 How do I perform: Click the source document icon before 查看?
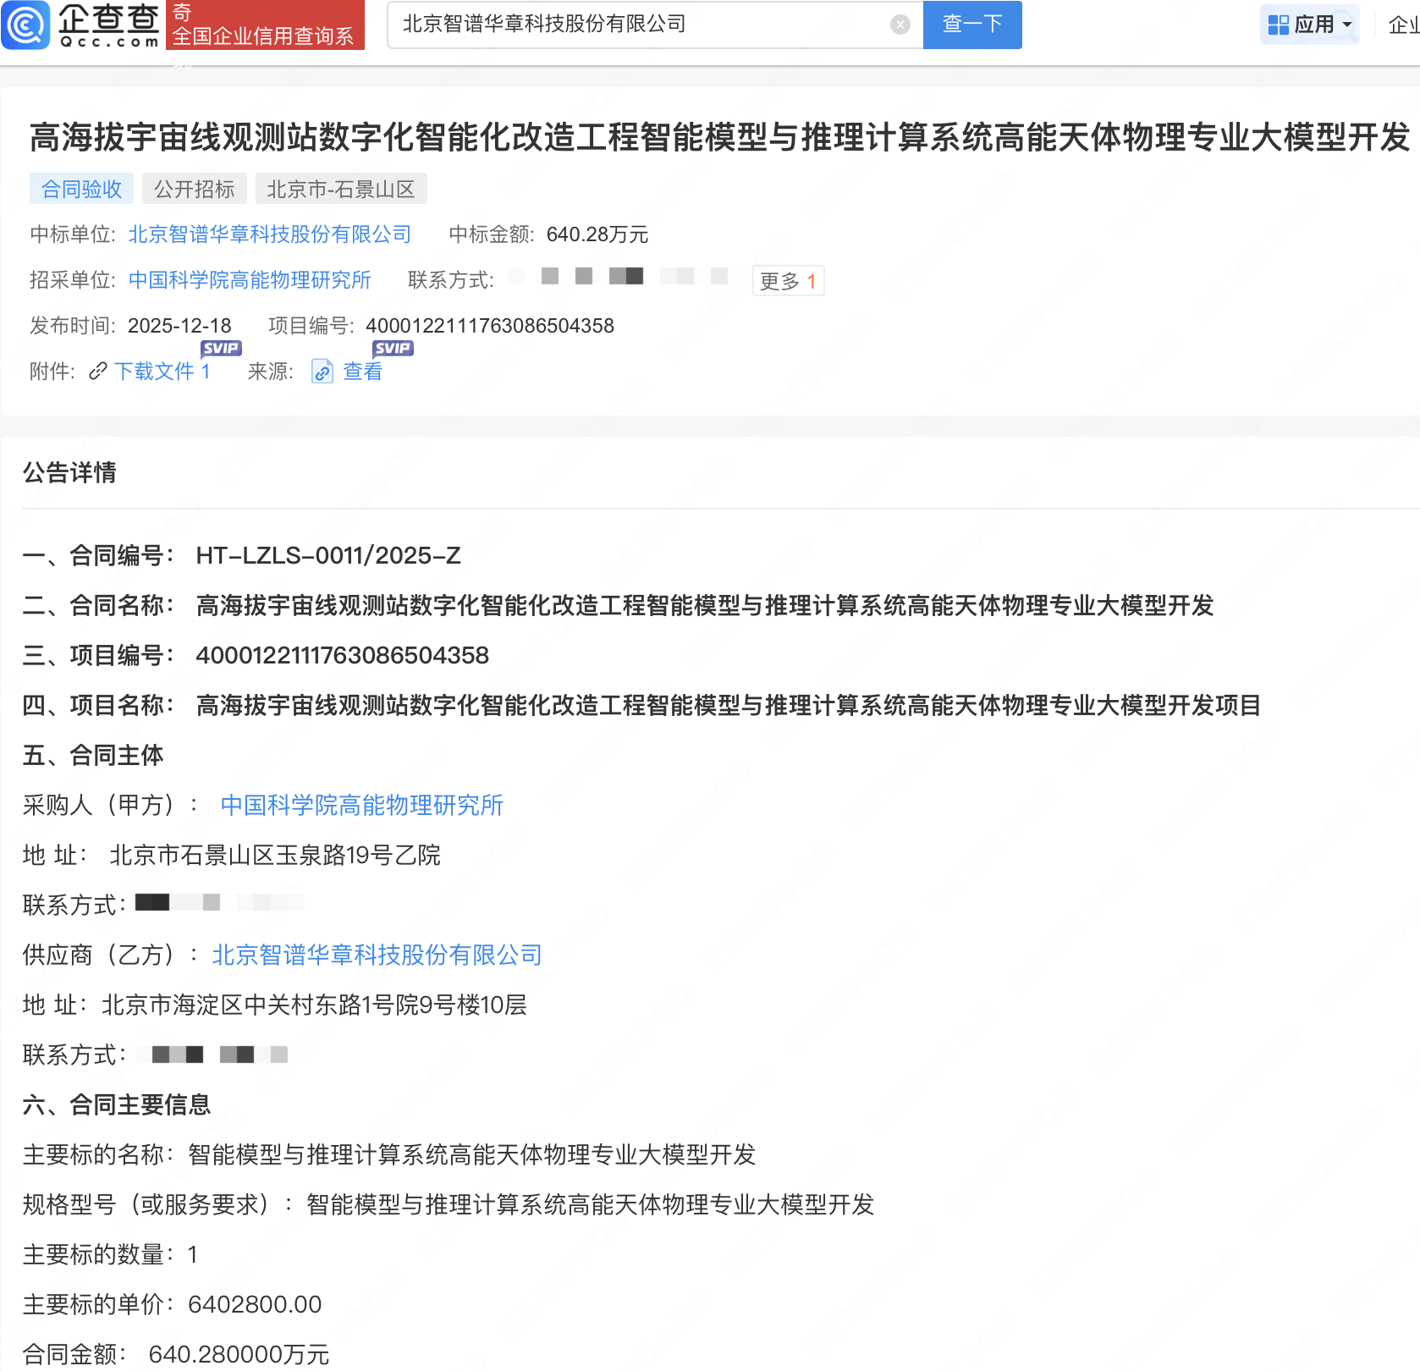coord(322,372)
